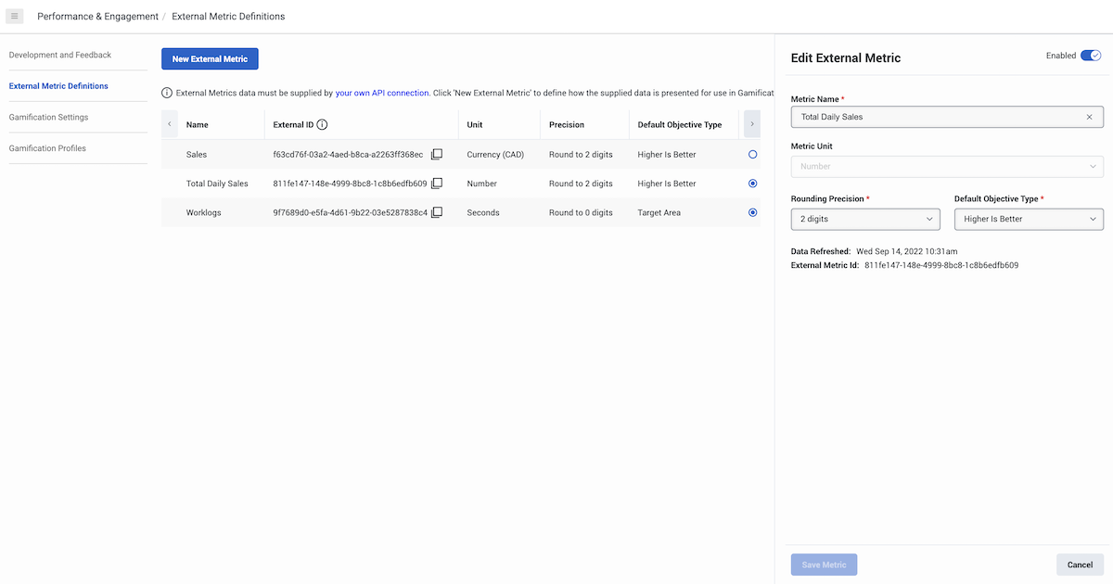Copy the Total Daily Sales external ID

coord(436,183)
